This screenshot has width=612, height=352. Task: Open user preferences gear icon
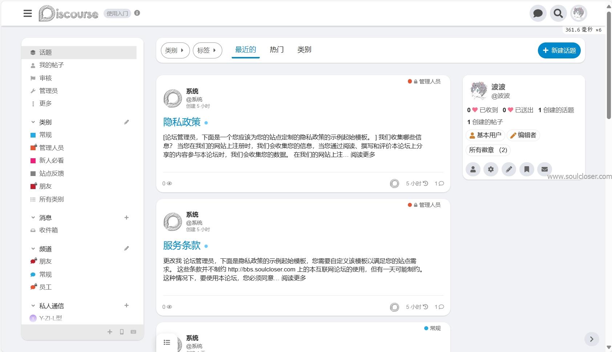(x=491, y=169)
